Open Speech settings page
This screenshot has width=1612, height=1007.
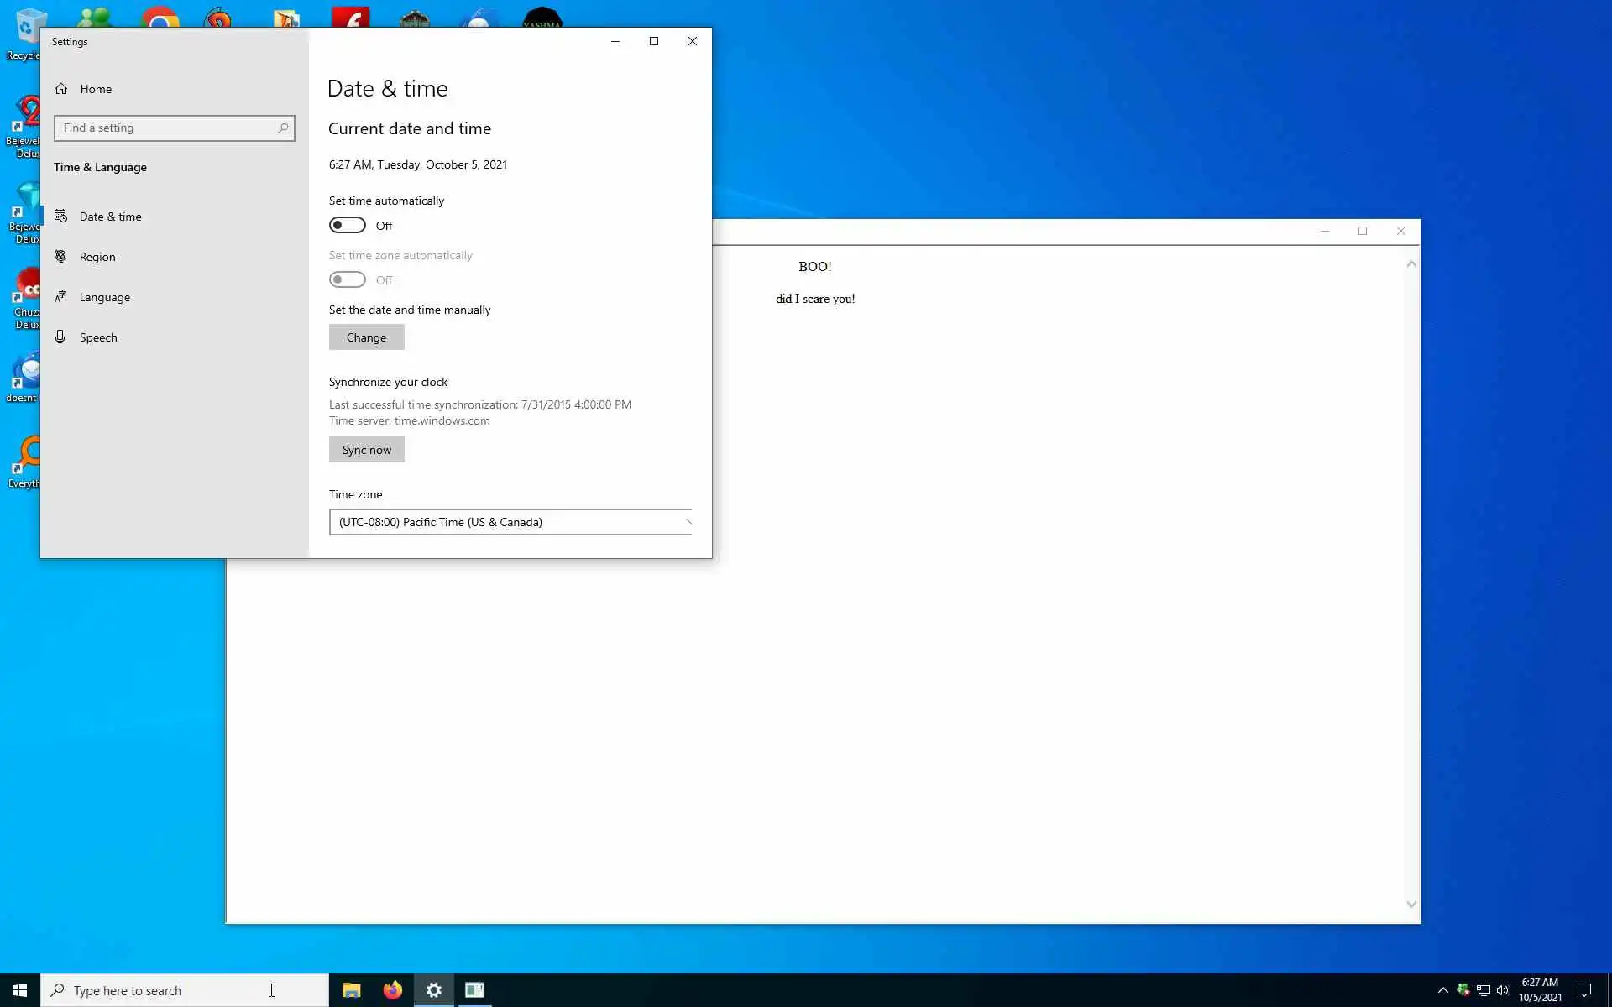tap(98, 337)
